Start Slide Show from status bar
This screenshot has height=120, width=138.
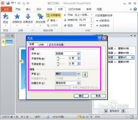(x=91, y=117)
